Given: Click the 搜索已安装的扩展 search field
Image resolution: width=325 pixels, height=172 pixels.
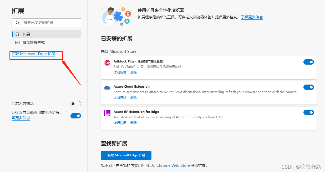Looking at the screenshot, I should coord(46,23).
